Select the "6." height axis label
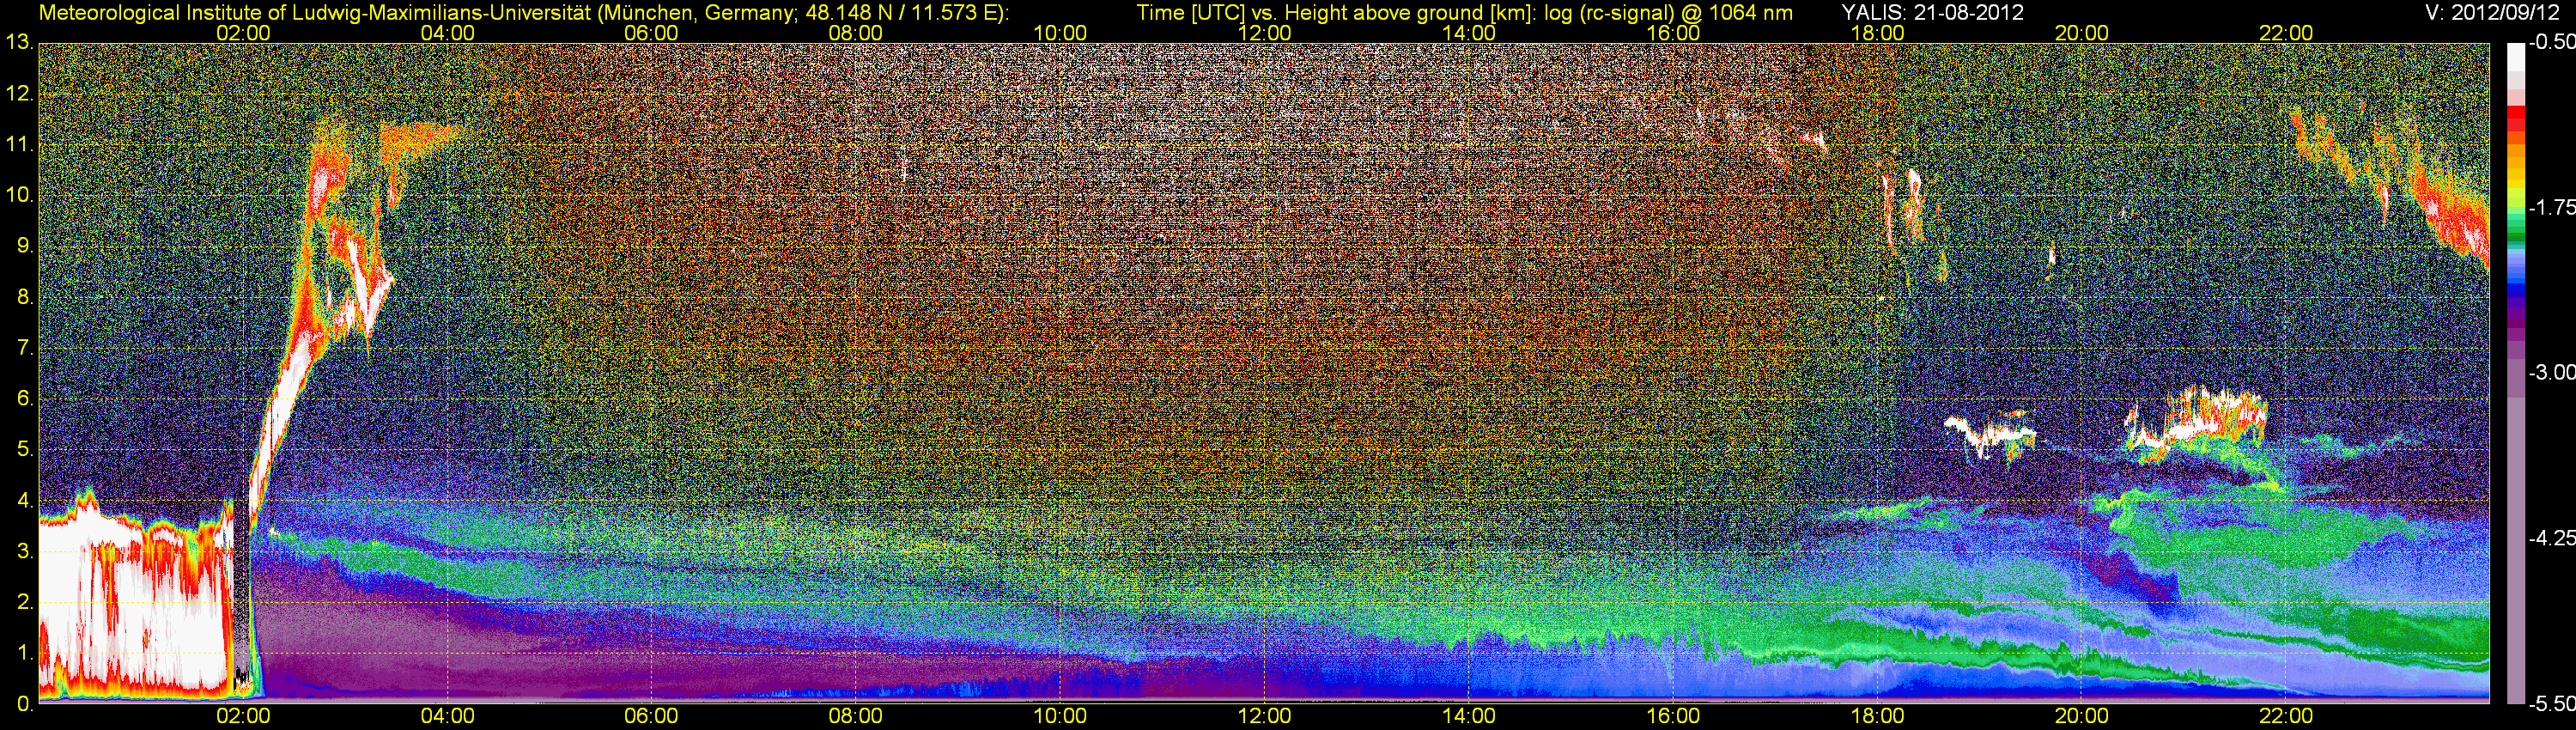The height and width of the screenshot is (730, 2576). click(x=25, y=399)
